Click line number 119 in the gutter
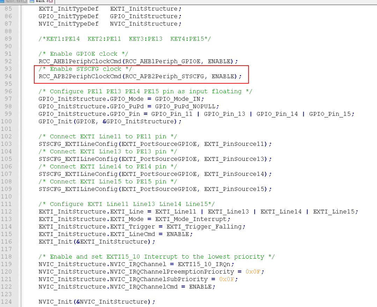377x307 pixels. [6, 264]
